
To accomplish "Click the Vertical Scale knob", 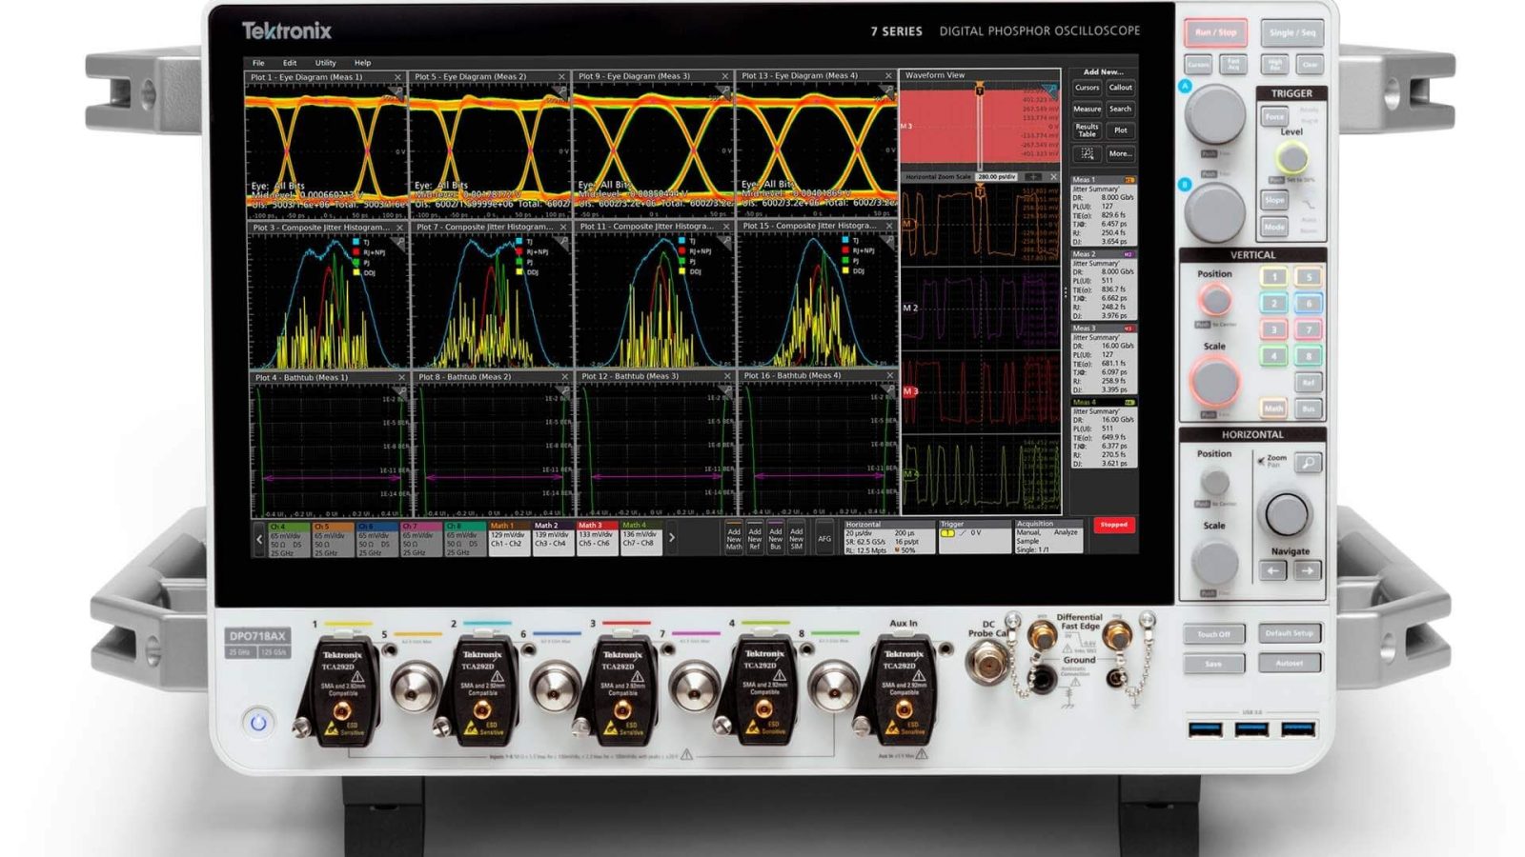I will [1215, 382].
